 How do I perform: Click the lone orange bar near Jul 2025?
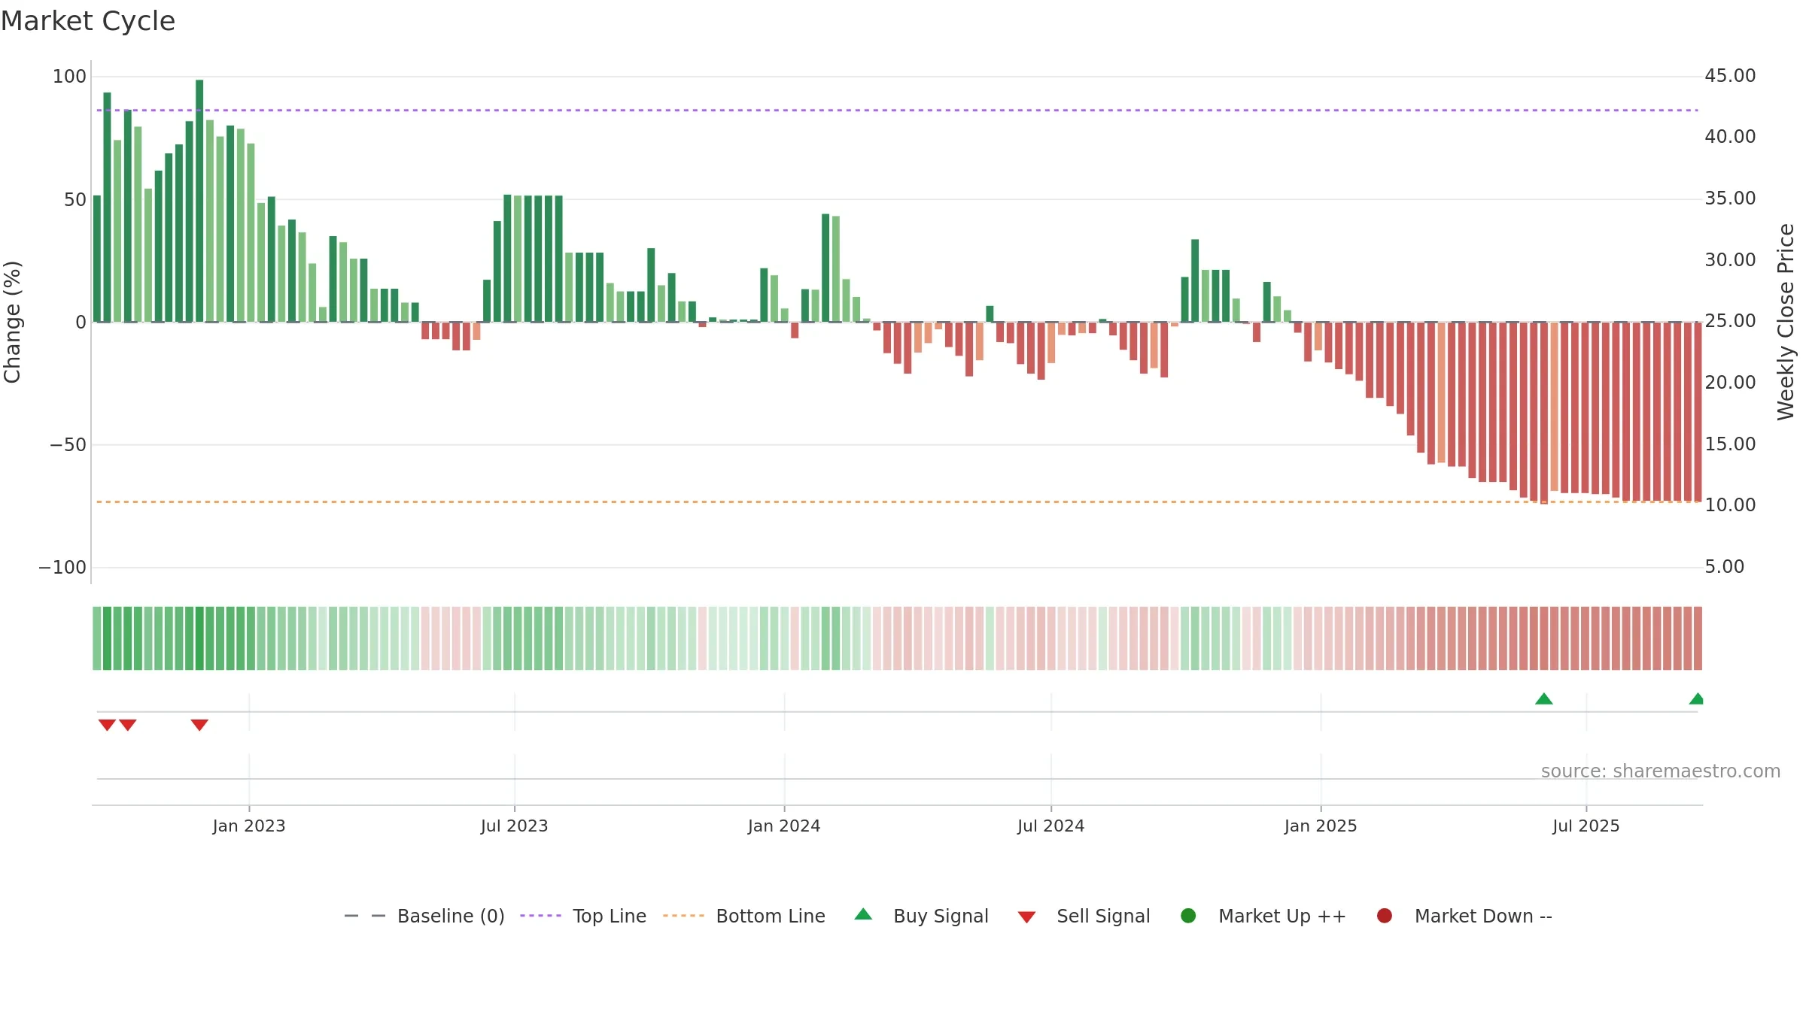pyautogui.click(x=1554, y=407)
